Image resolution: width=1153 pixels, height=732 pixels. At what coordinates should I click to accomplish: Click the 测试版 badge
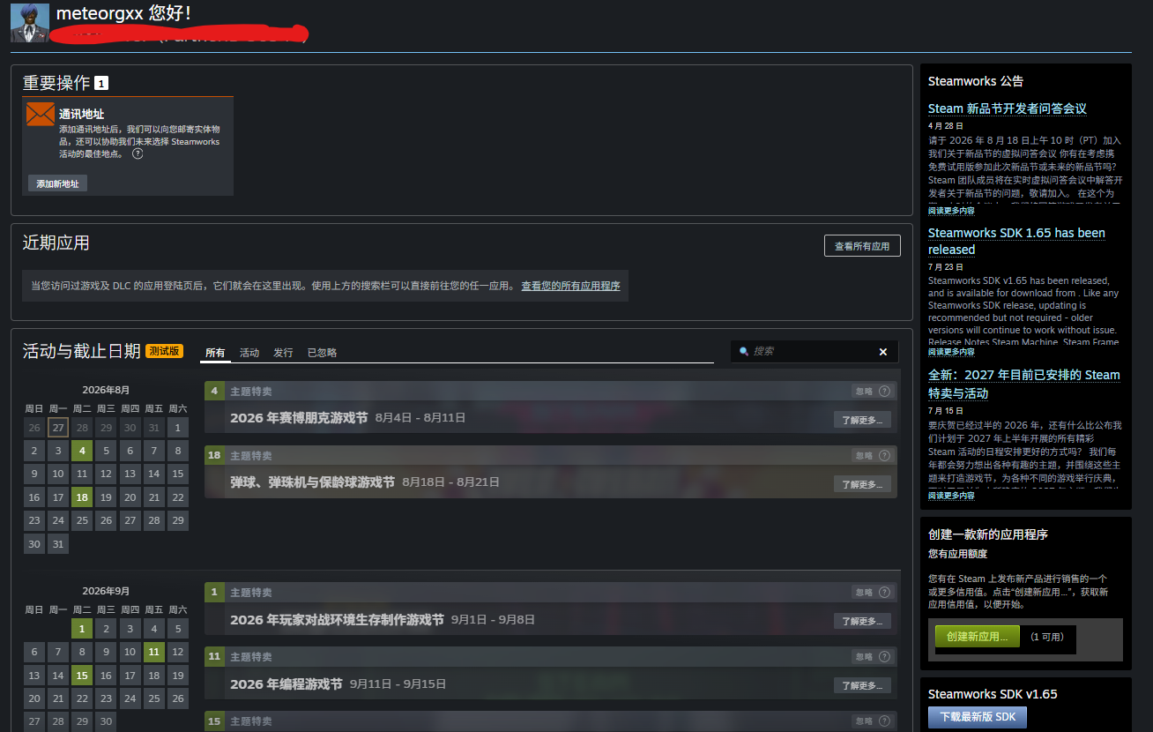click(x=164, y=351)
